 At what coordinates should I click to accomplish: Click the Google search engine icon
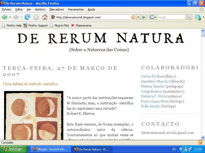pos(152,17)
